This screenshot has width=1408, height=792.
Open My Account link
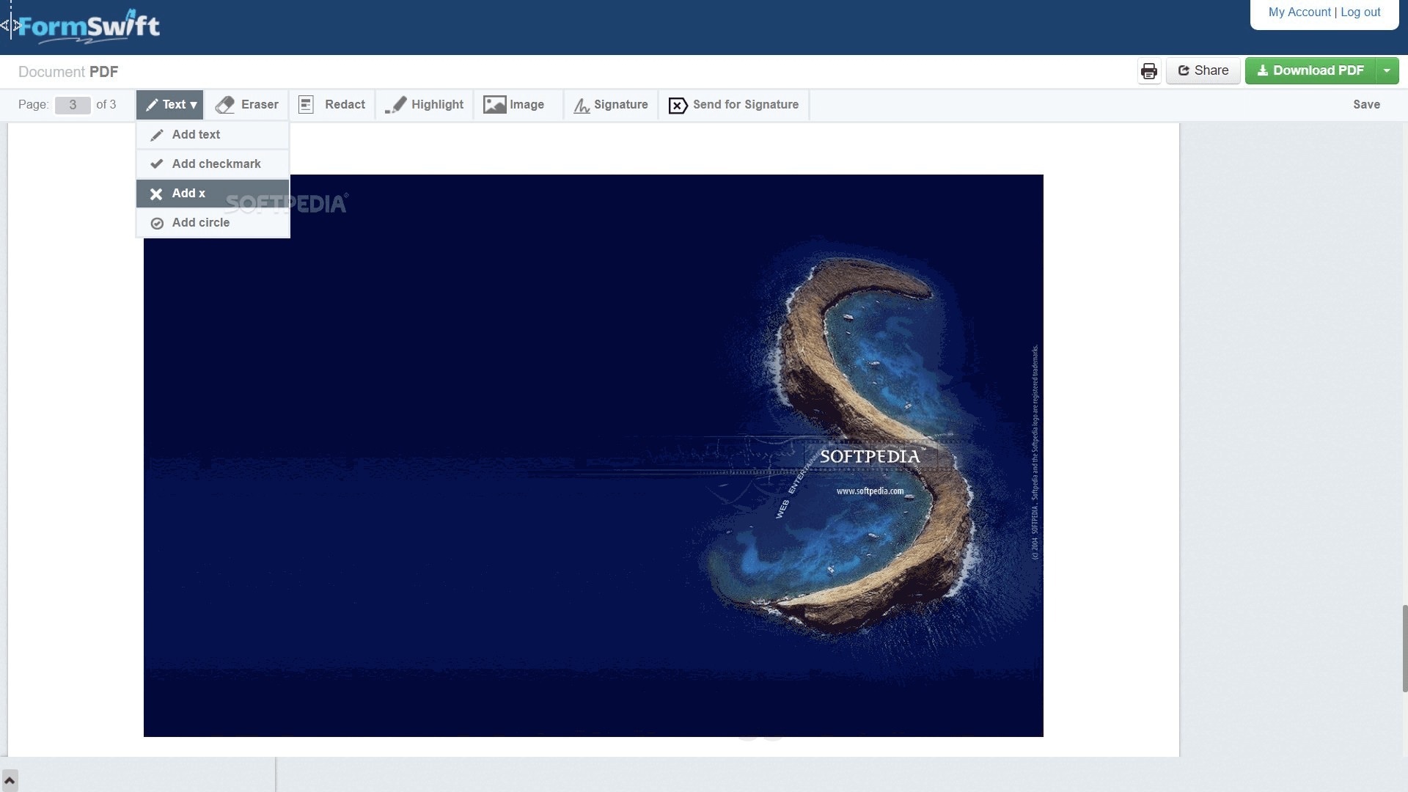tap(1298, 12)
